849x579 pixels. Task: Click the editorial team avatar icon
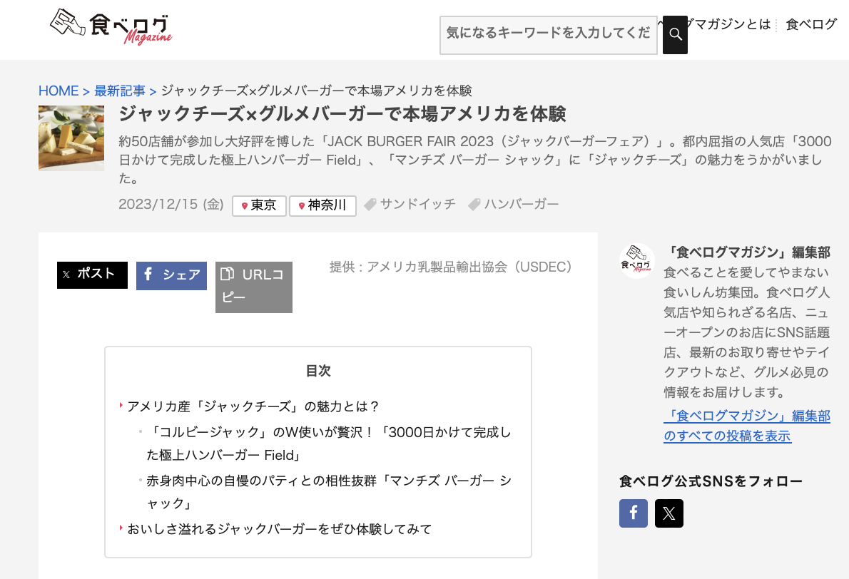pos(636,262)
